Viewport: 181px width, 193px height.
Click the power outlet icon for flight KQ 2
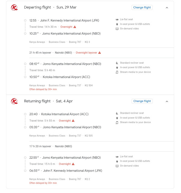117,161
